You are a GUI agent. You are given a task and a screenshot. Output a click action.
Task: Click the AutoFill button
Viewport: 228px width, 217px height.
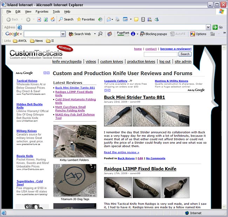[178, 34]
